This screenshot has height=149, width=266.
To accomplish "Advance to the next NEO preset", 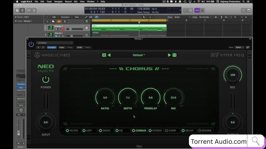I will coord(169,55).
